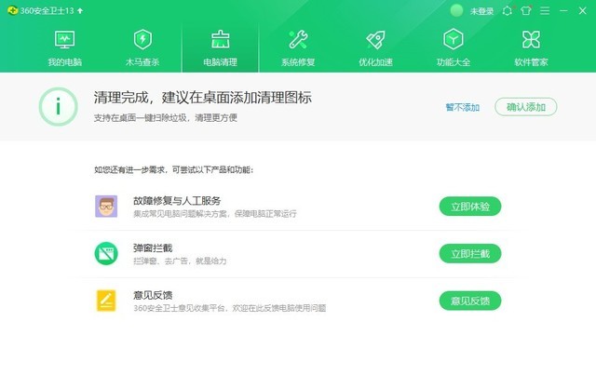Click the badge icon beside 未登录
596x375 pixels.
point(507,11)
